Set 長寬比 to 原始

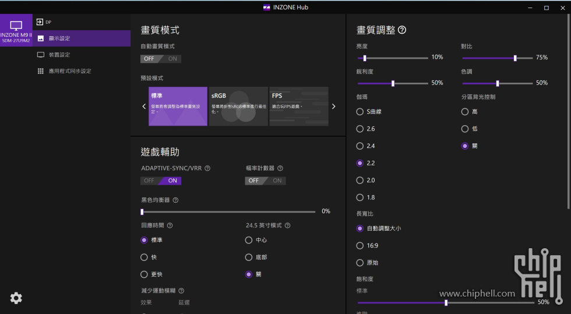(360, 263)
